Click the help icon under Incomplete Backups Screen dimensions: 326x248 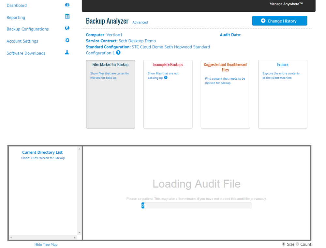(166, 78)
